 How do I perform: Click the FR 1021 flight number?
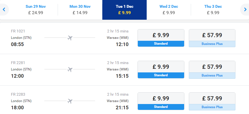pos(18,31)
